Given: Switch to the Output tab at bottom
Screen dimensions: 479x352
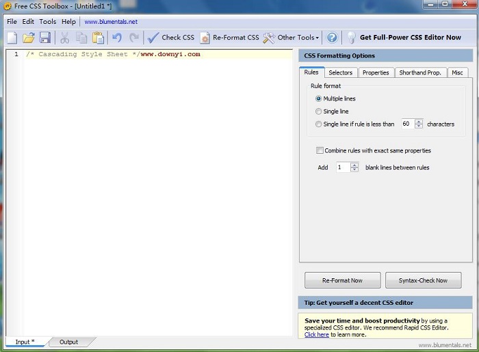Looking at the screenshot, I should pyautogui.click(x=68, y=342).
